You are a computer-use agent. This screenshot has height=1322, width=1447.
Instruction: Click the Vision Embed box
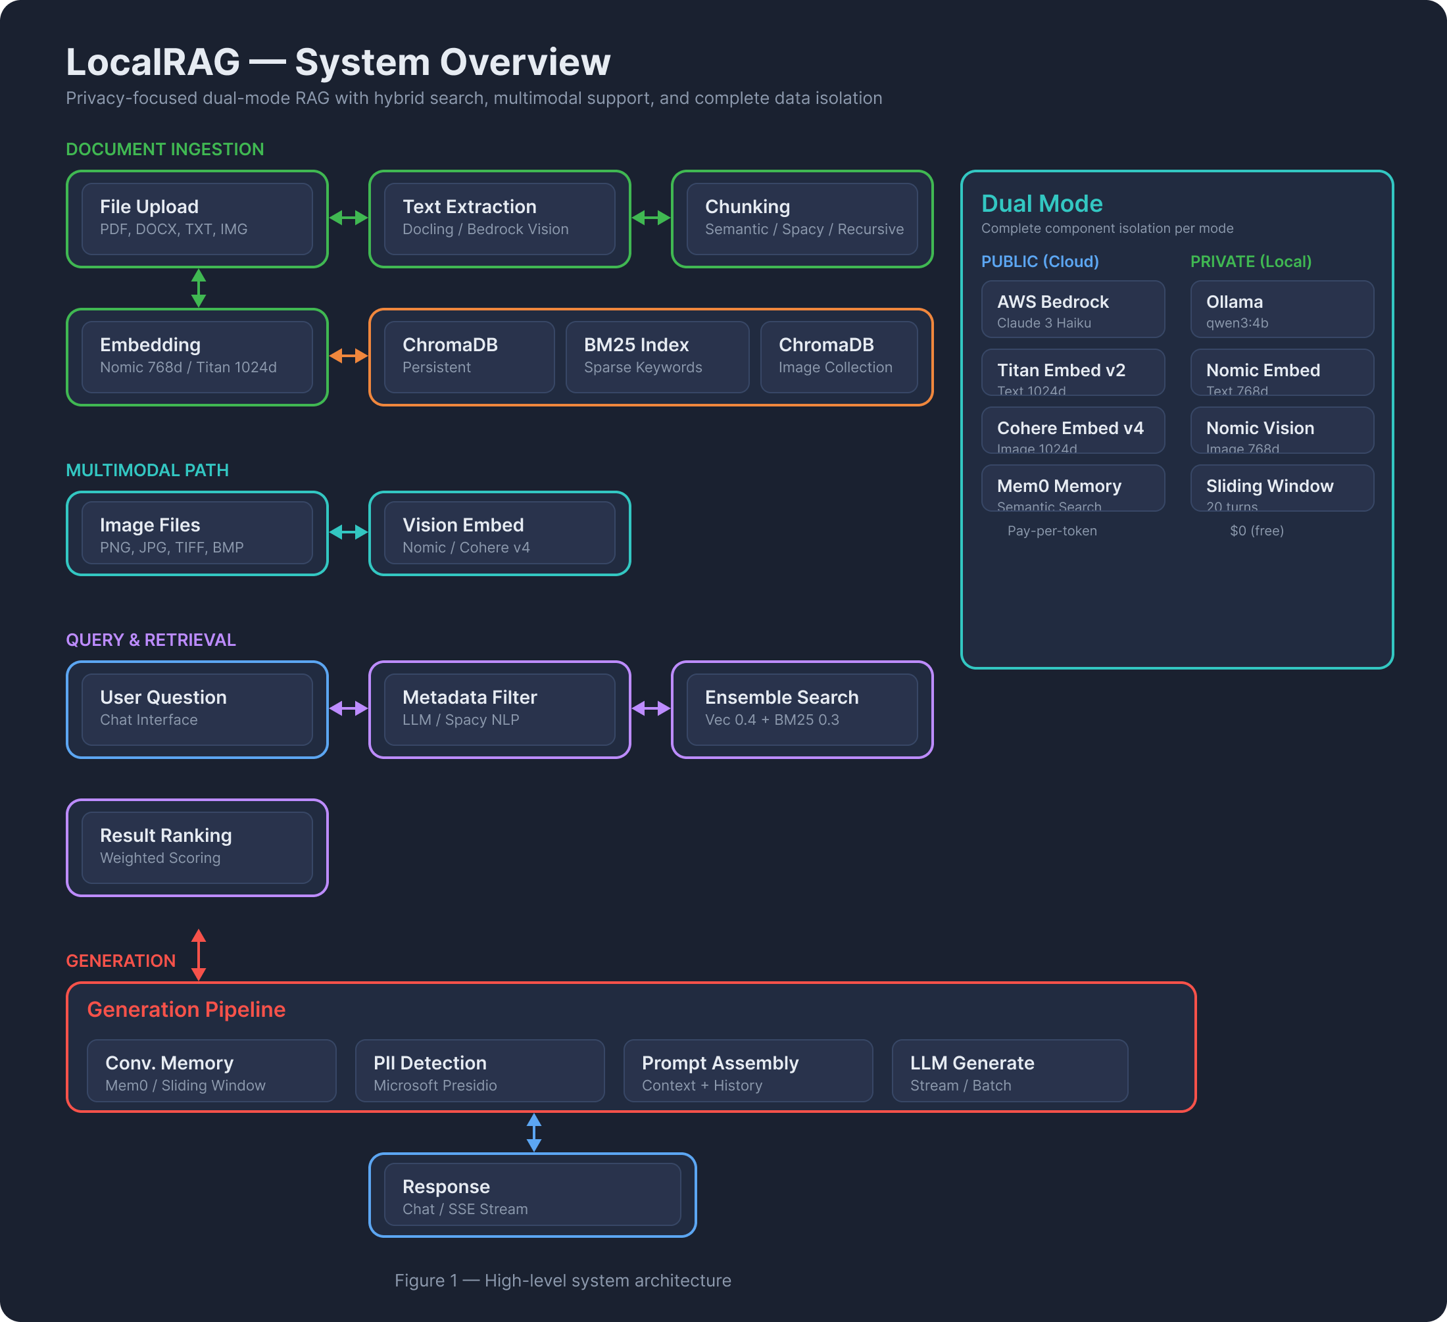point(500,533)
